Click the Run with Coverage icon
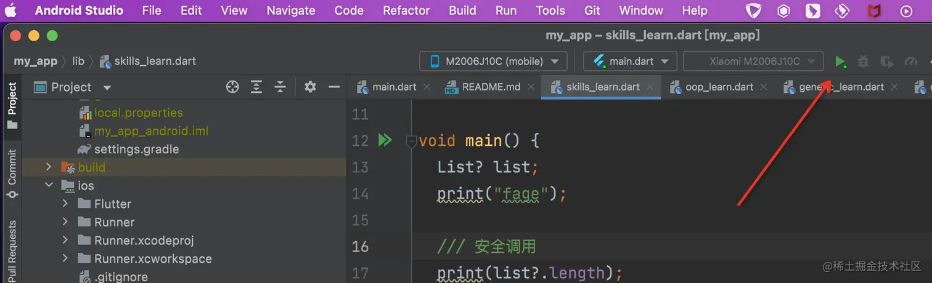The image size is (932, 283). [x=887, y=62]
